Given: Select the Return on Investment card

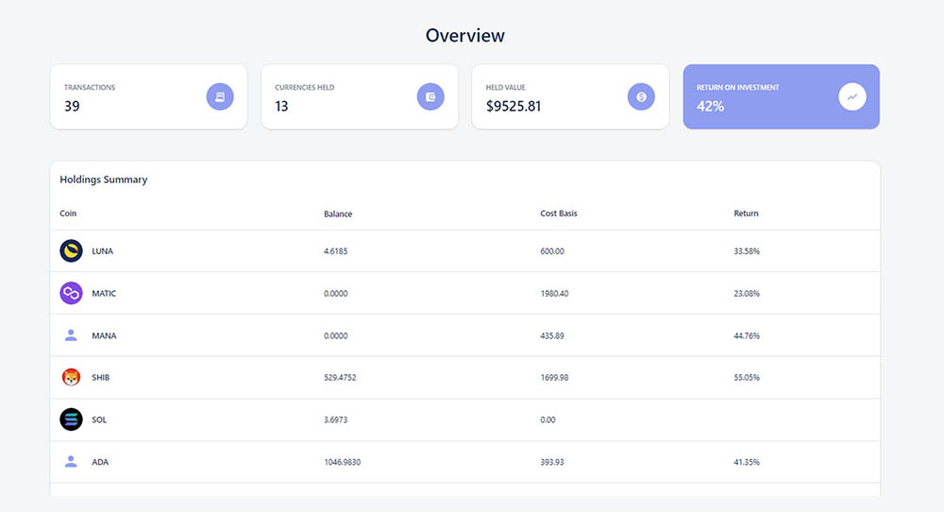Looking at the screenshot, I should pos(781,96).
